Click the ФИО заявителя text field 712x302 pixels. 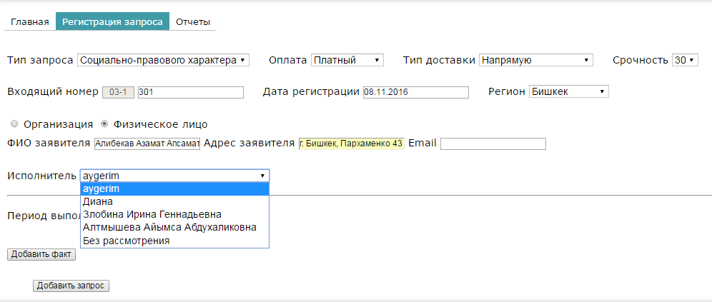point(147,144)
